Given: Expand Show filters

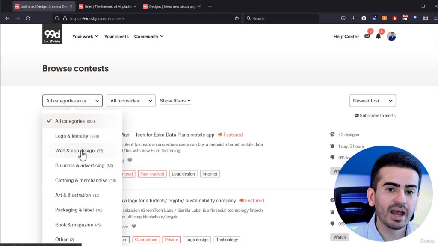Looking at the screenshot, I should [175, 101].
